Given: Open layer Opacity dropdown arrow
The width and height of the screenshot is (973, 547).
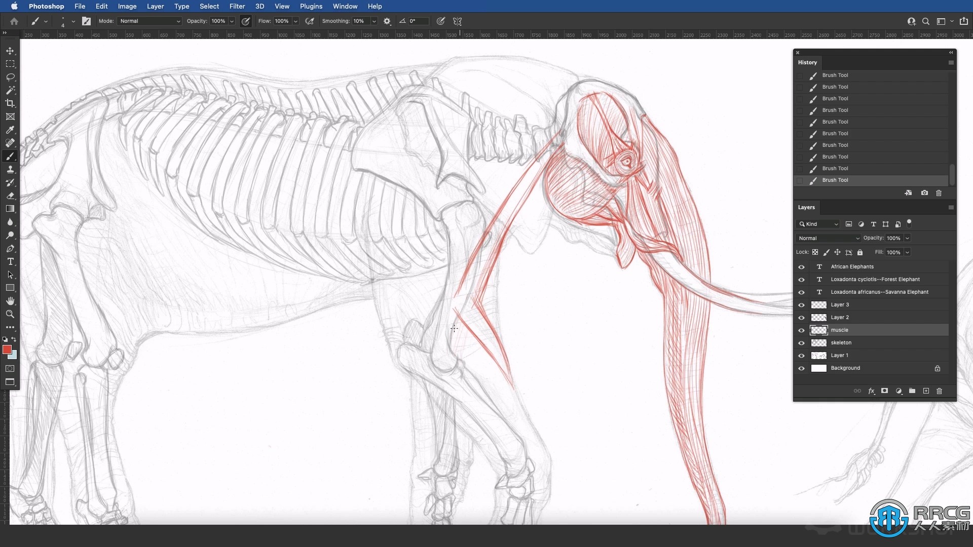Looking at the screenshot, I should pos(907,238).
